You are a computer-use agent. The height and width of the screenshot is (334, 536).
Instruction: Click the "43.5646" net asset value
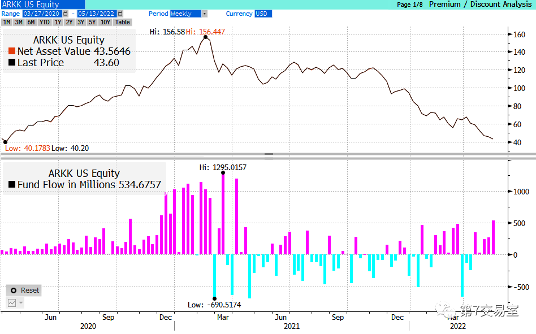112,51
